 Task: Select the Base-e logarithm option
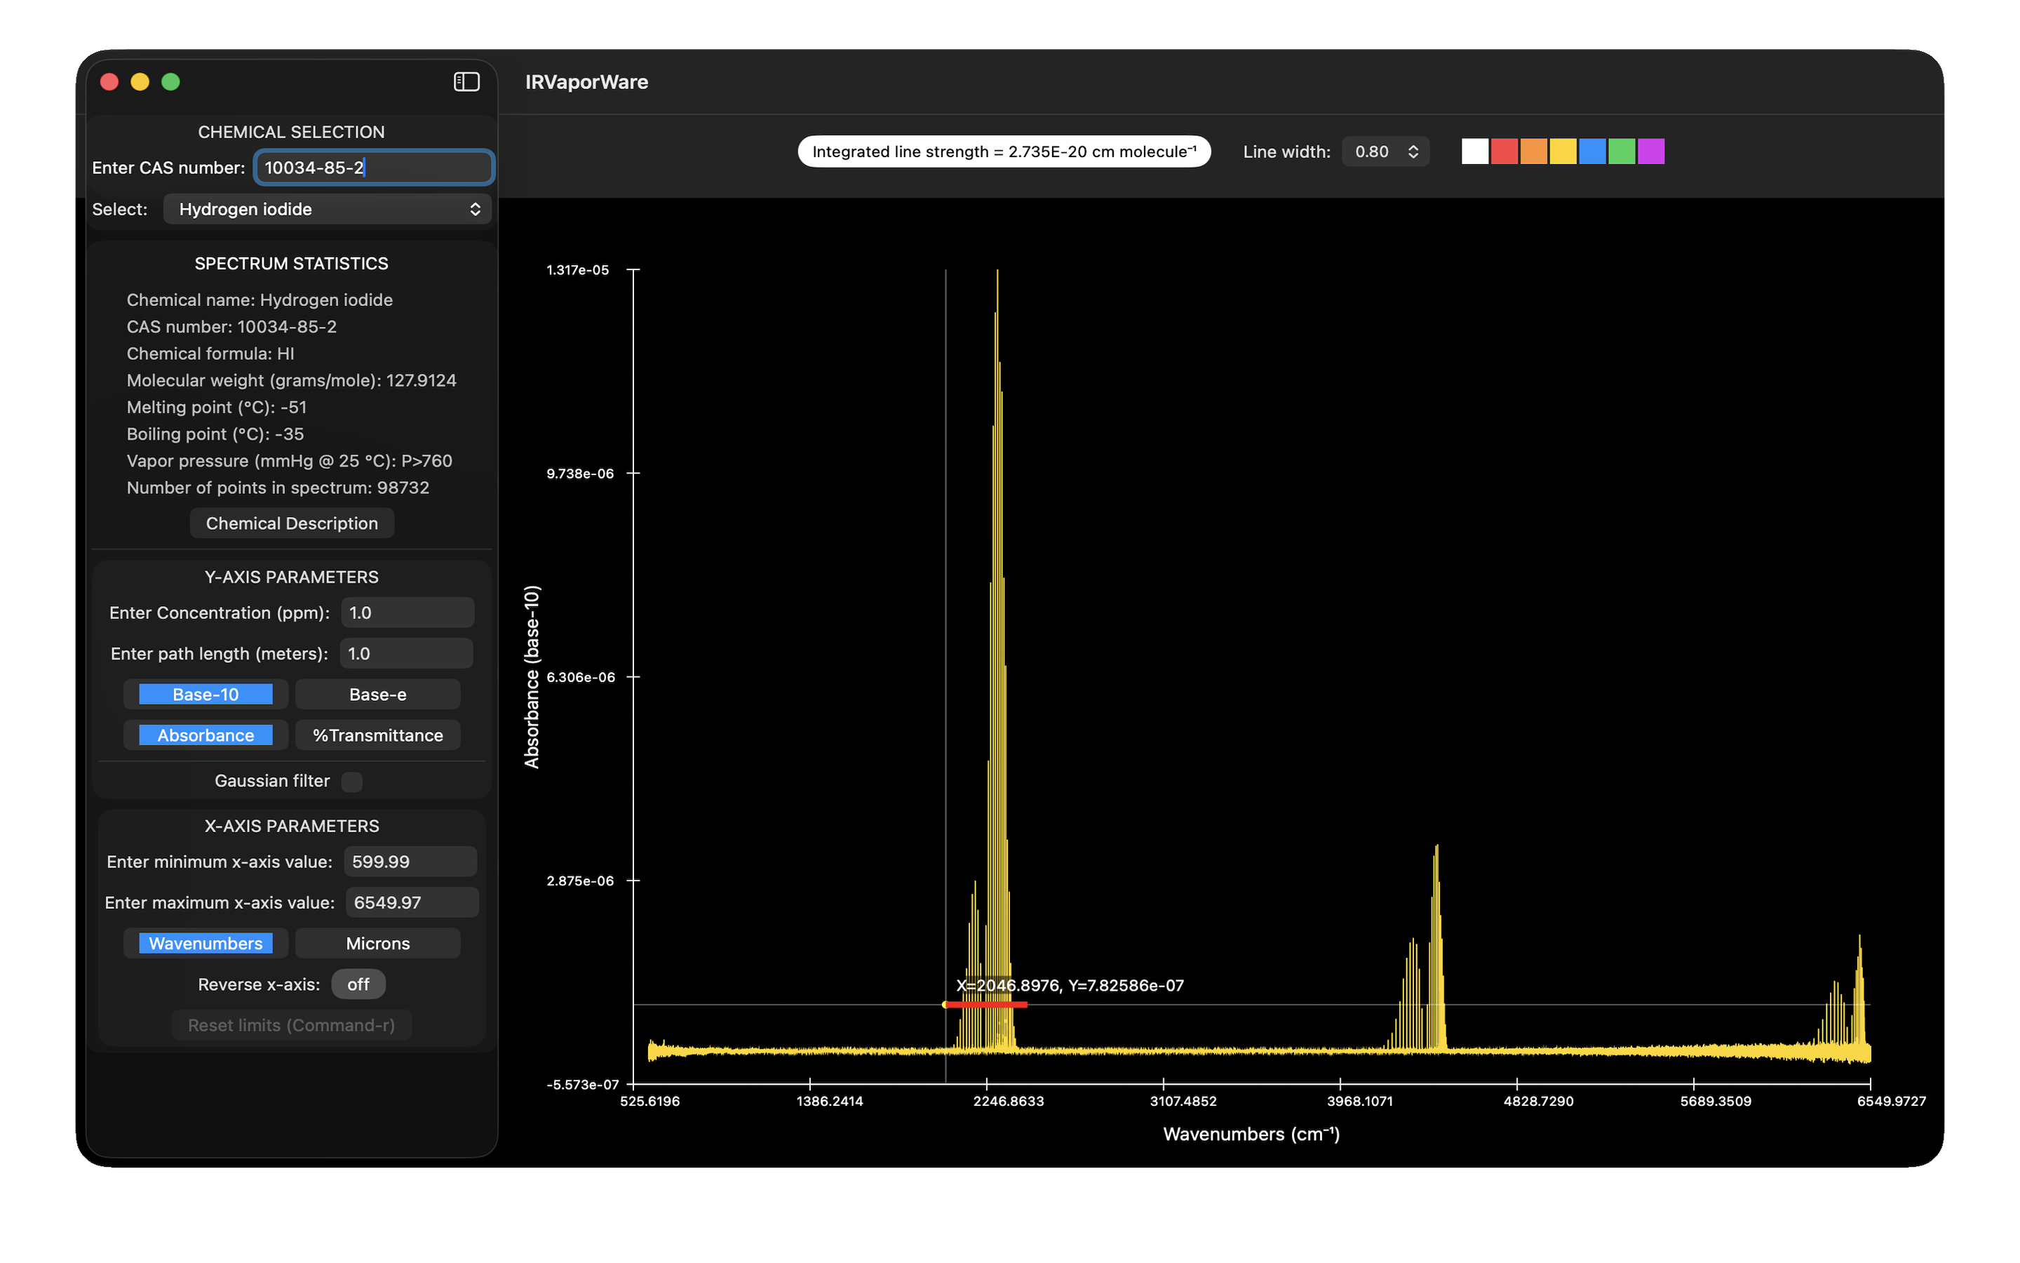(377, 694)
